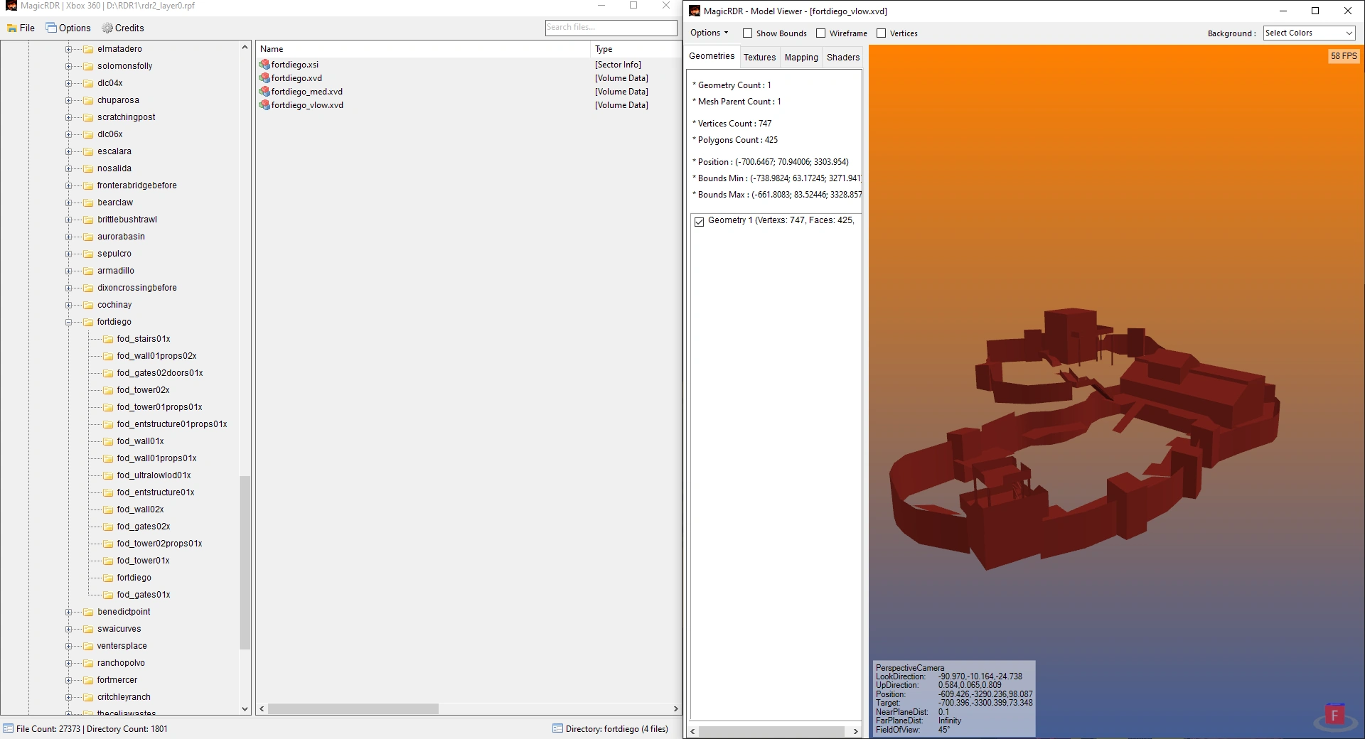This screenshot has height=739, width=1365.
Task: Click the fod_gates01x folder icon
Action: click(108, 595)
